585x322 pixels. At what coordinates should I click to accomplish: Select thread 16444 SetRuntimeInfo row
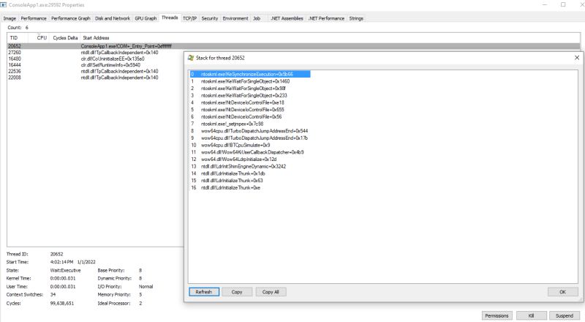(x=96, y=65)
